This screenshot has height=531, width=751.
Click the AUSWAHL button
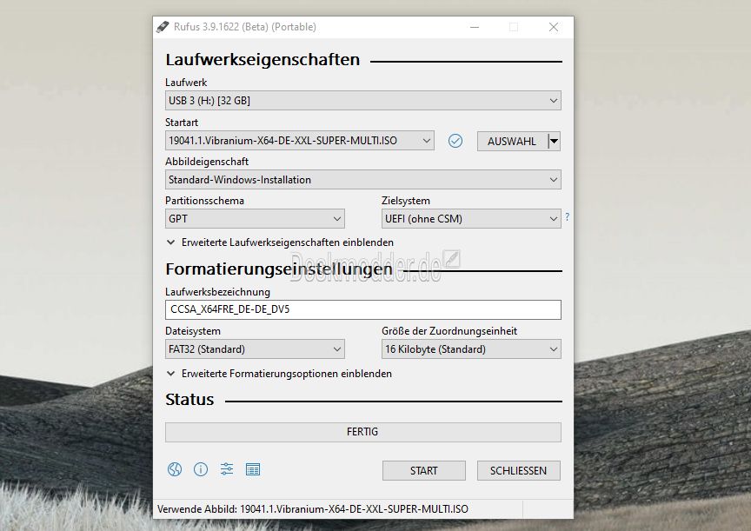512,142
